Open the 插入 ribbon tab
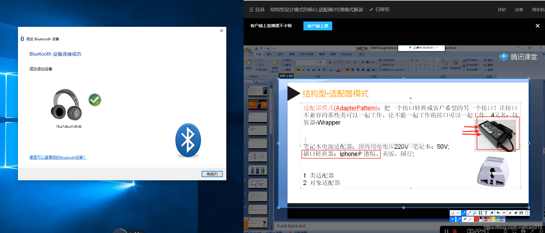Image resolution: width=545 pixels, height=233 pixels. tap(270, 54)
